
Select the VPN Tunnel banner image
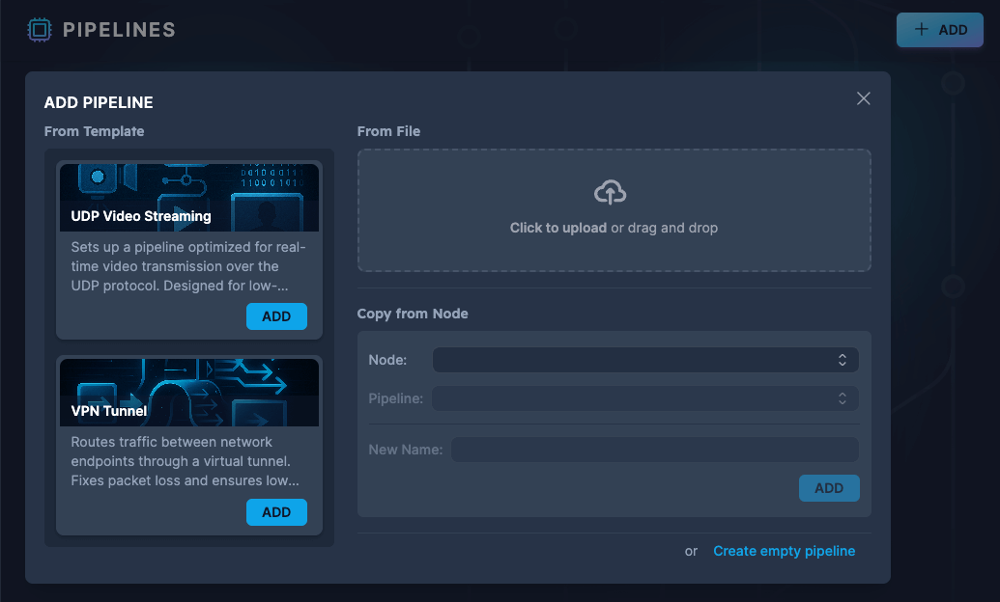click(189, 393)
